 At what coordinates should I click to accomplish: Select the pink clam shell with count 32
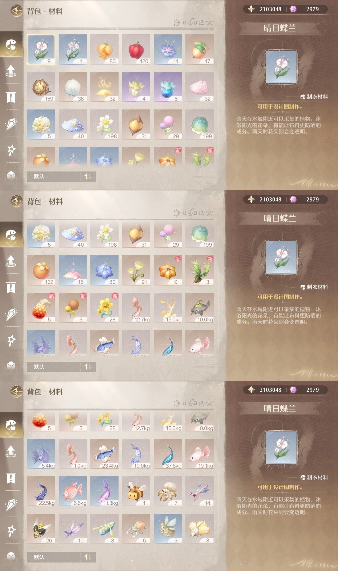point(199,87)
